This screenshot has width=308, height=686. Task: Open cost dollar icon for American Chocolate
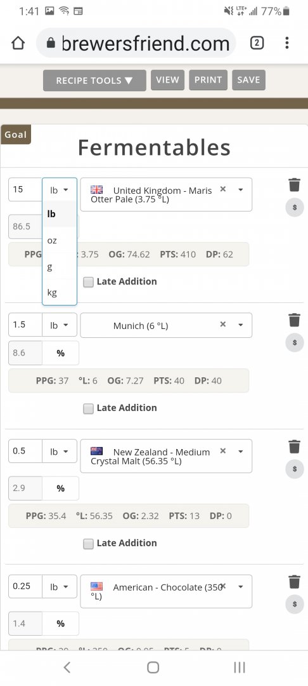click(x=295, y=604)
